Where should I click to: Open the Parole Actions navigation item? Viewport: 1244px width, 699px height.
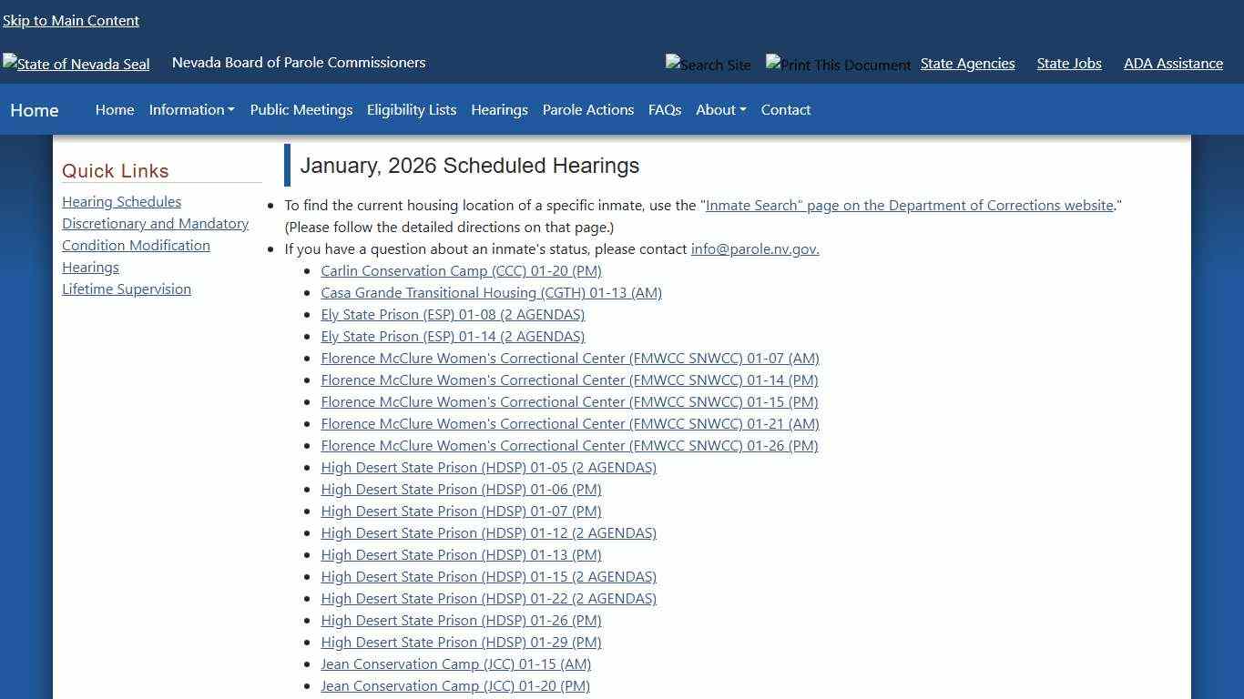pyautogui.click(x=587, y=109)
